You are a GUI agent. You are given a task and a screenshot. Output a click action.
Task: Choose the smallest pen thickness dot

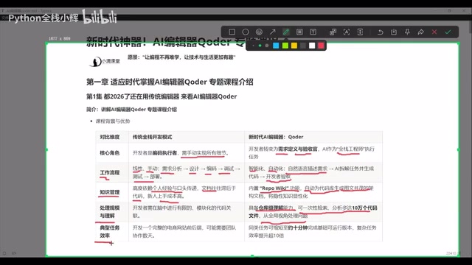254,46
